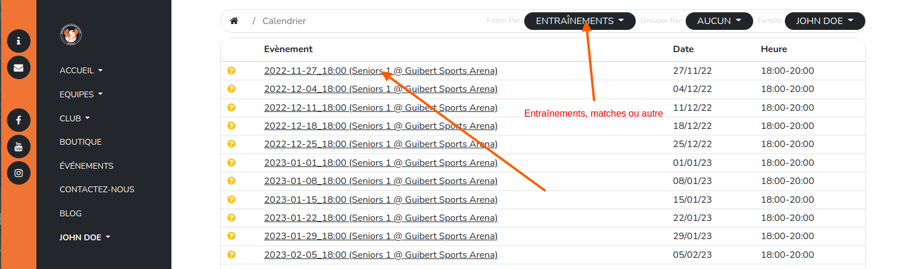This screenshot has height=269, width=897.
Task: Open CONTACTEZ-NOUS page from sidebar
Action: click(97, 189)
